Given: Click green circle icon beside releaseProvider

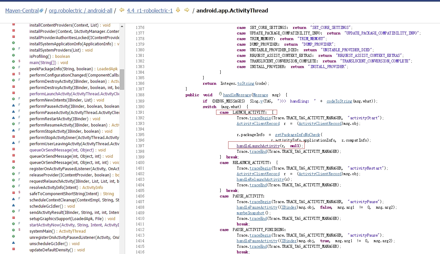Looking at the screenshot, I should (x=13, y=174).
